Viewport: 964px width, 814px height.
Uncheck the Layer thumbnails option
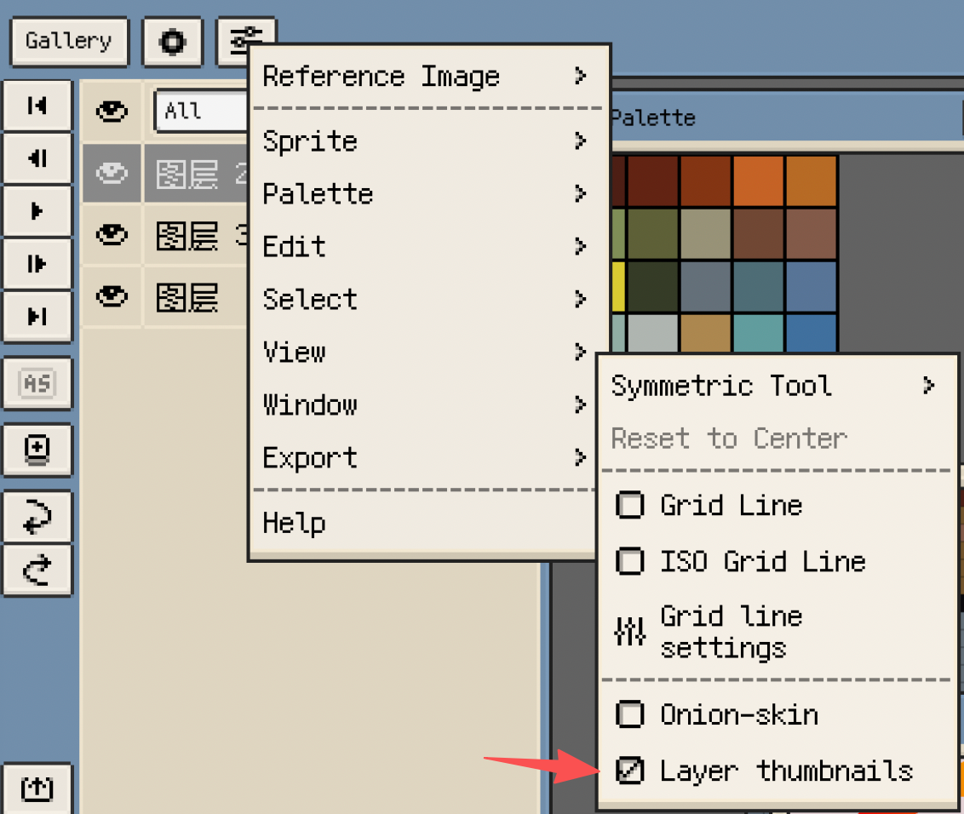(x=629, y=771)
